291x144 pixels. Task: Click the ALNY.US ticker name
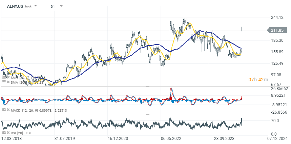point(15,6)
